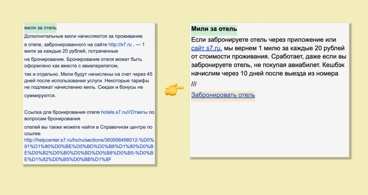This screenshot has width=368, height=195.
Task: Click the text 'Ссылка для бронирования отеля'
Action: 62,112
